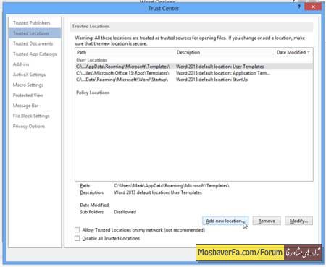The image size is (326, 267).
Task: Click the Modify button
Action: click(x=298, y=221)
